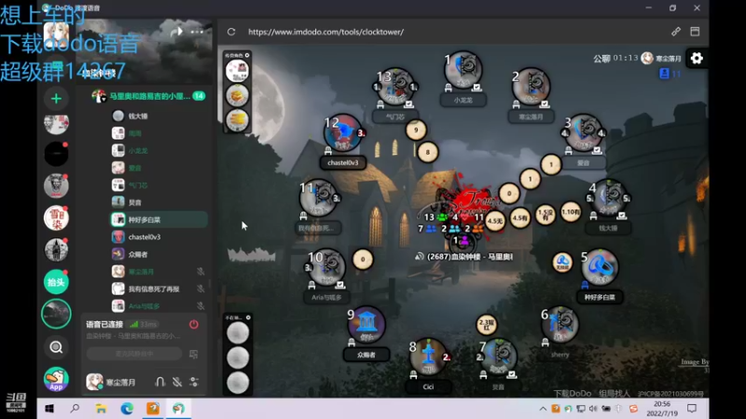Open the search icon in the server sidebar
The image size is (746, 419).
tap(56, 347)
